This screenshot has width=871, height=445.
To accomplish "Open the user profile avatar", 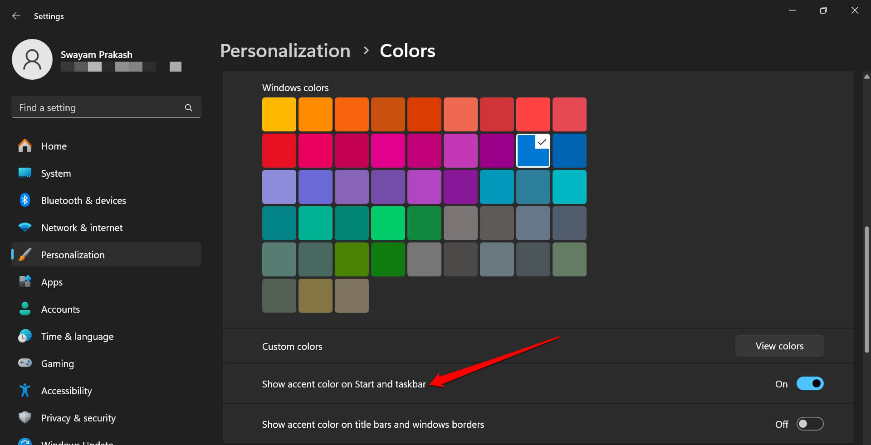I will pyautogui.click(x=32, y=59).
